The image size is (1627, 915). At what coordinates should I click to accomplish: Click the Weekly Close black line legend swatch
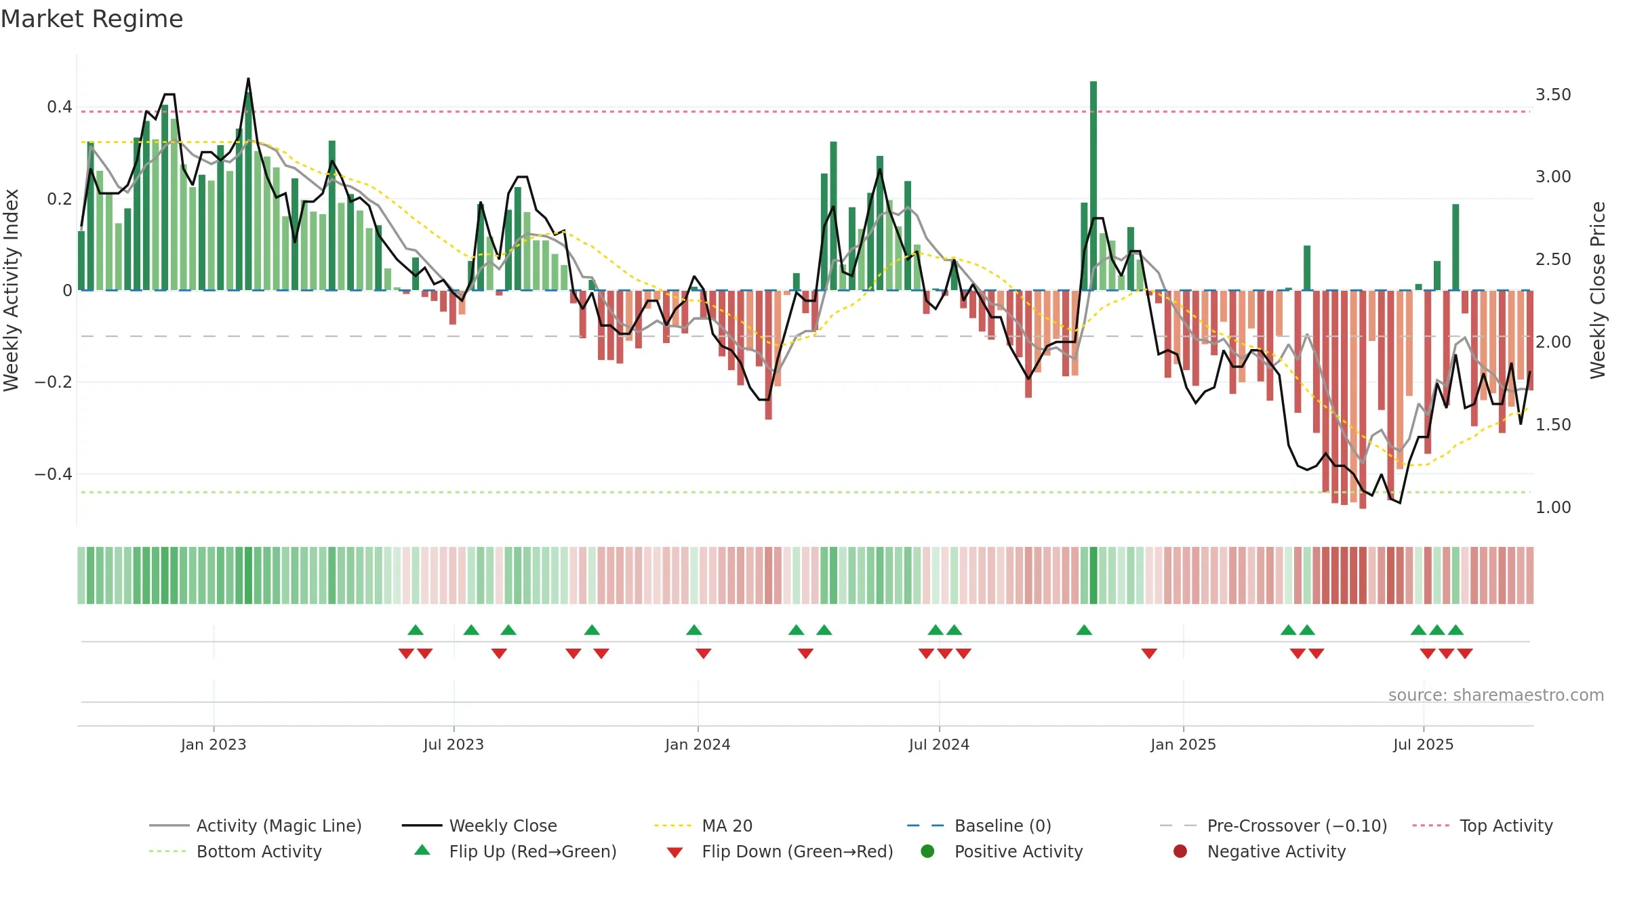(422, 826)
